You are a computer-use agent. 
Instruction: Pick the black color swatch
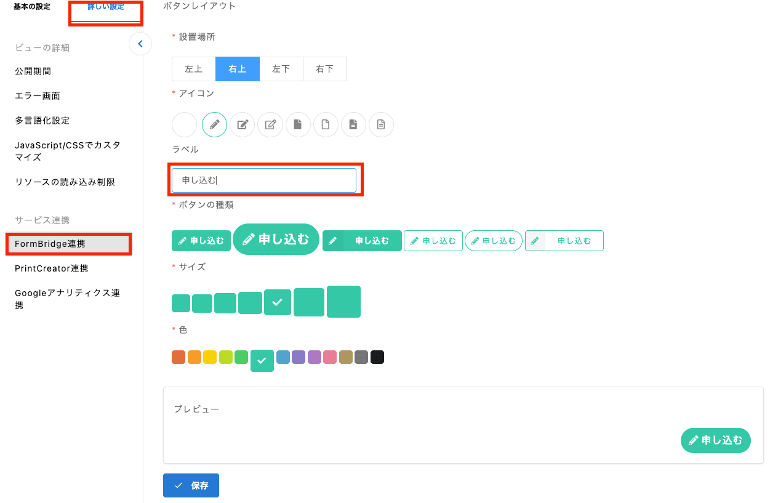click(377, 357)
